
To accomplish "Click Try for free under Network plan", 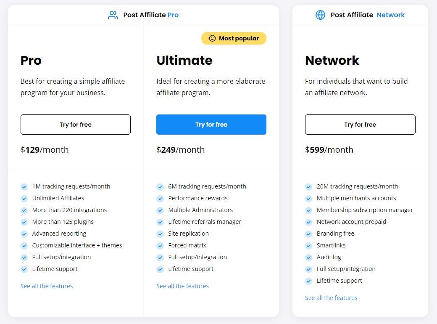I will [x=360, y=125].
